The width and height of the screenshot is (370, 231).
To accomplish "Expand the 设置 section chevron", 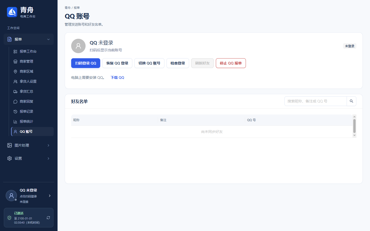I will point(48,158).
